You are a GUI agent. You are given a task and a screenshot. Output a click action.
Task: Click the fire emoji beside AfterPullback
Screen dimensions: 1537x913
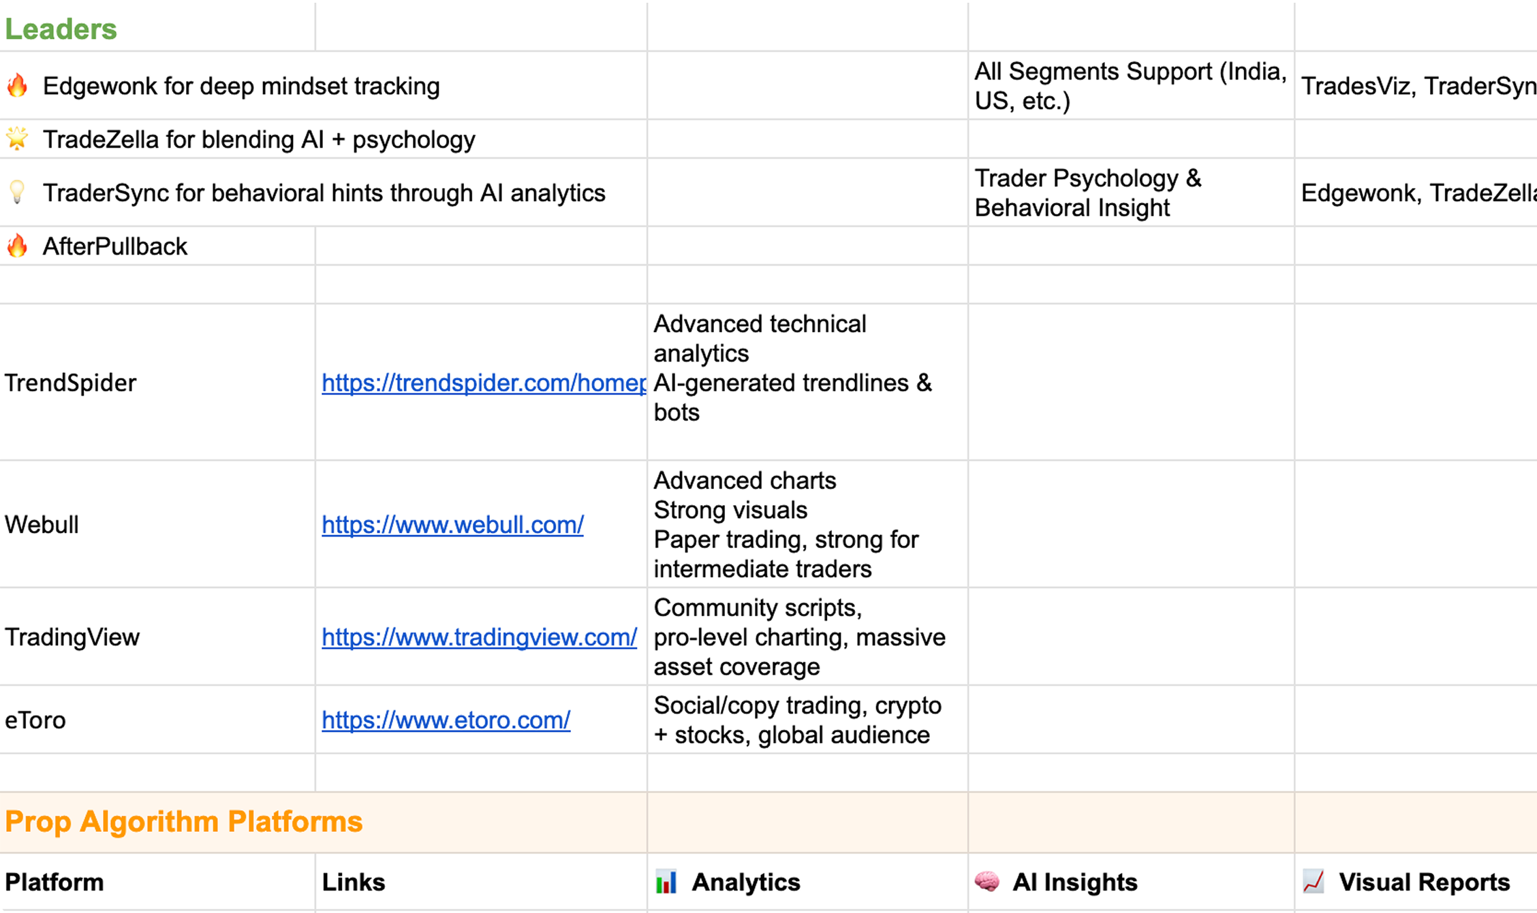[x=17, y=246]
